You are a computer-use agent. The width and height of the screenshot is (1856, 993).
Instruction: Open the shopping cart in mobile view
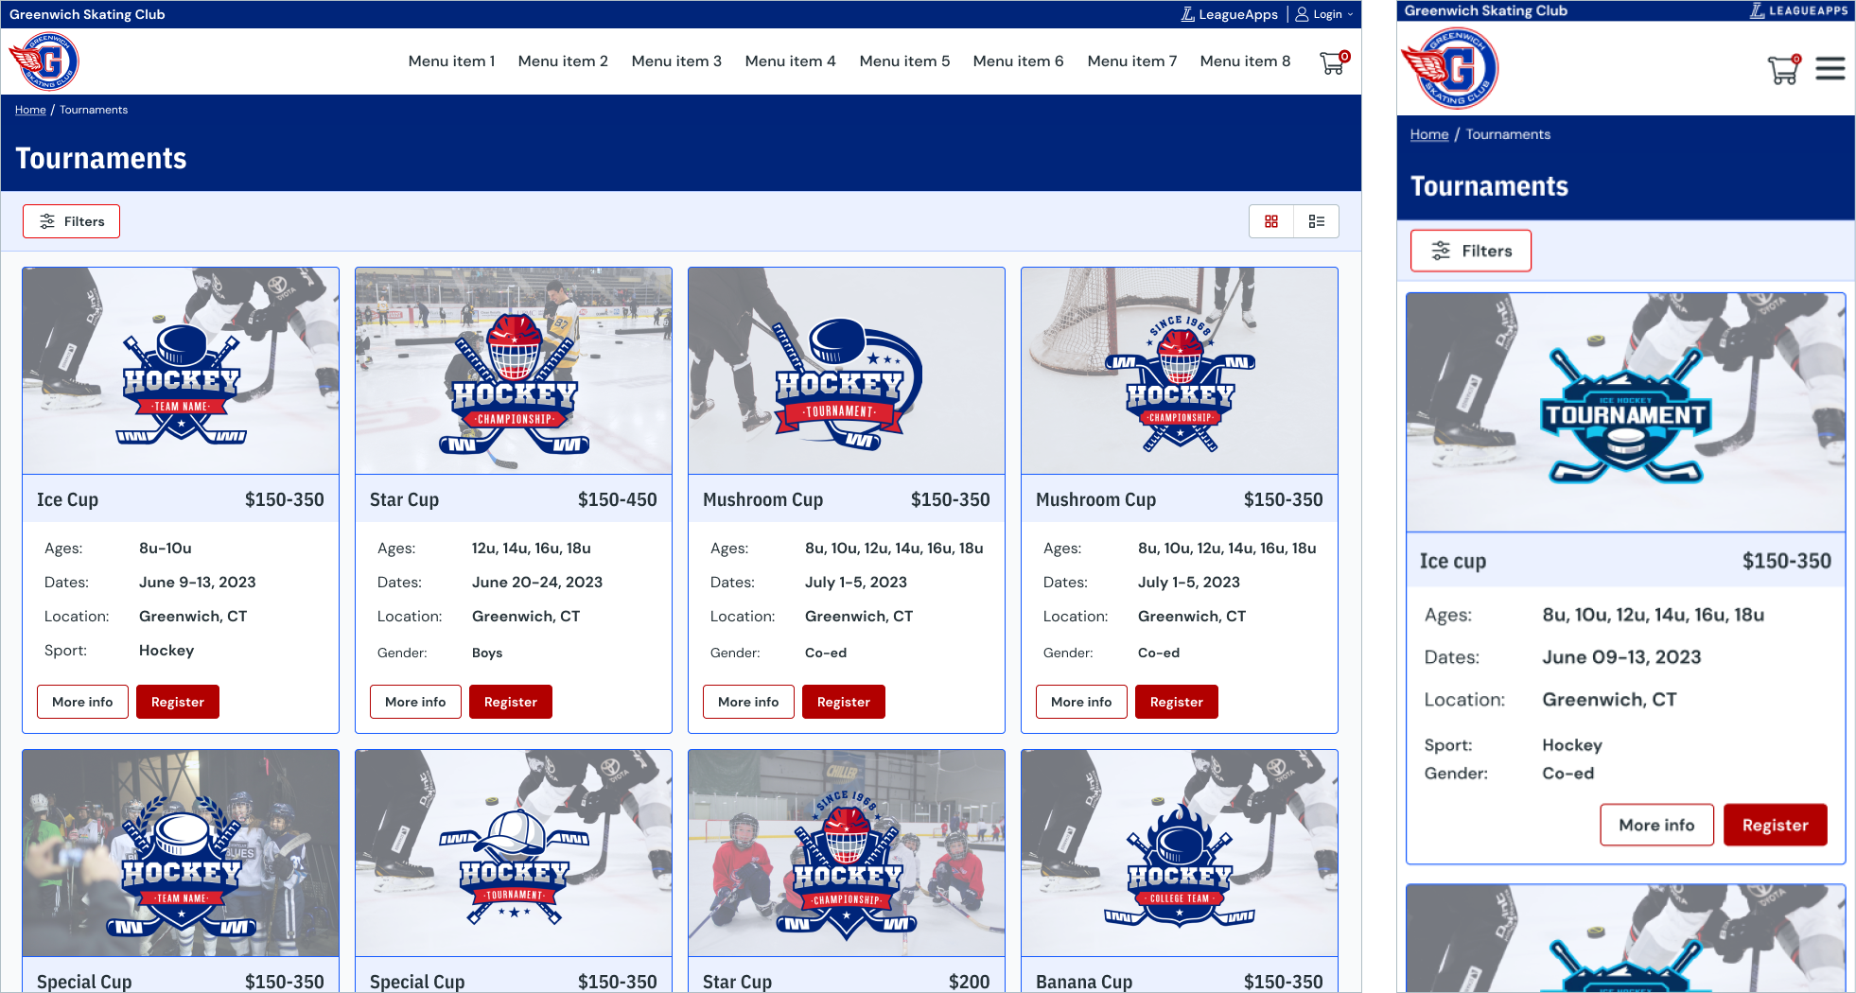pos(1784,69)
